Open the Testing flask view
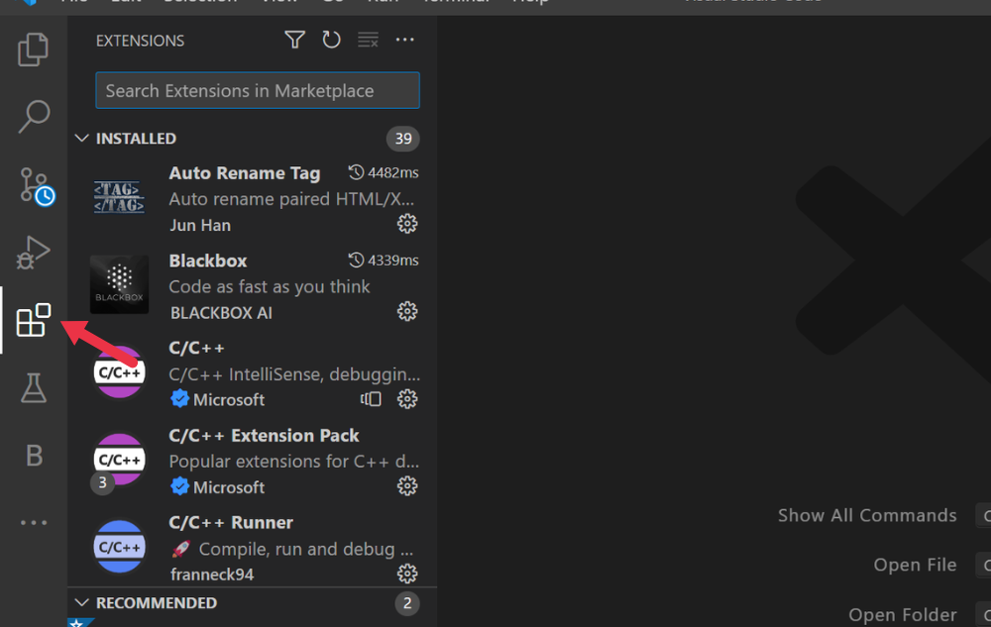Screen dimensions: 991x627 pyautogui.click(x=34, y=387)
